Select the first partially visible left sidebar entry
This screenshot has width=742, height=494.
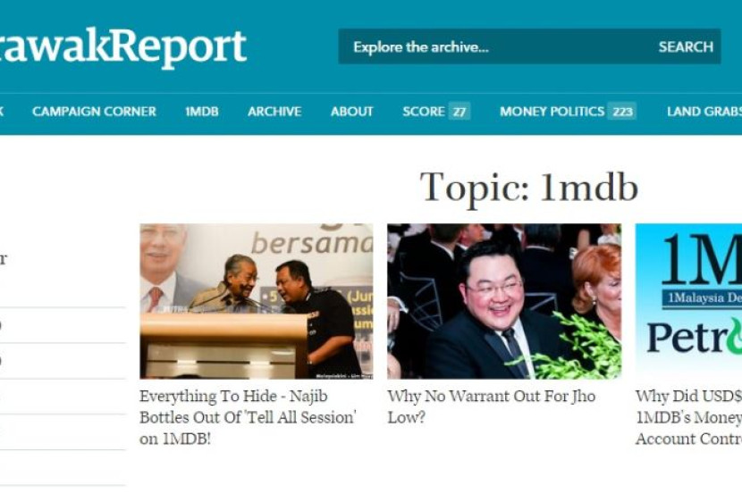[4, 259]
